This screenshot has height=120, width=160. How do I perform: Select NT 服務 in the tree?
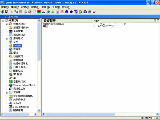tap(17, 74)
